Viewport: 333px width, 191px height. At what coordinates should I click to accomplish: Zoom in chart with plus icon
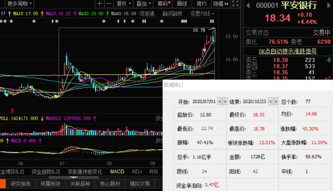(x=99, y=4)
